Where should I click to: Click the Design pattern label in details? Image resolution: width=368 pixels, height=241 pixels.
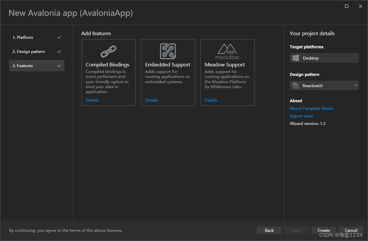click(304, 74)
